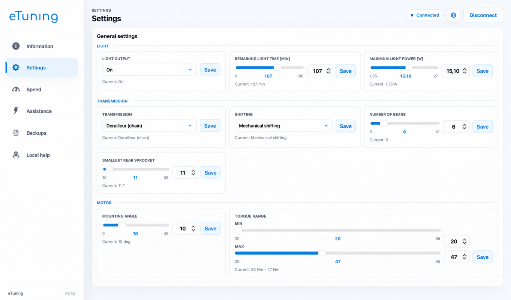
Task: Click the Maximum Light Power slider handle
Action: tap(409, 68)
